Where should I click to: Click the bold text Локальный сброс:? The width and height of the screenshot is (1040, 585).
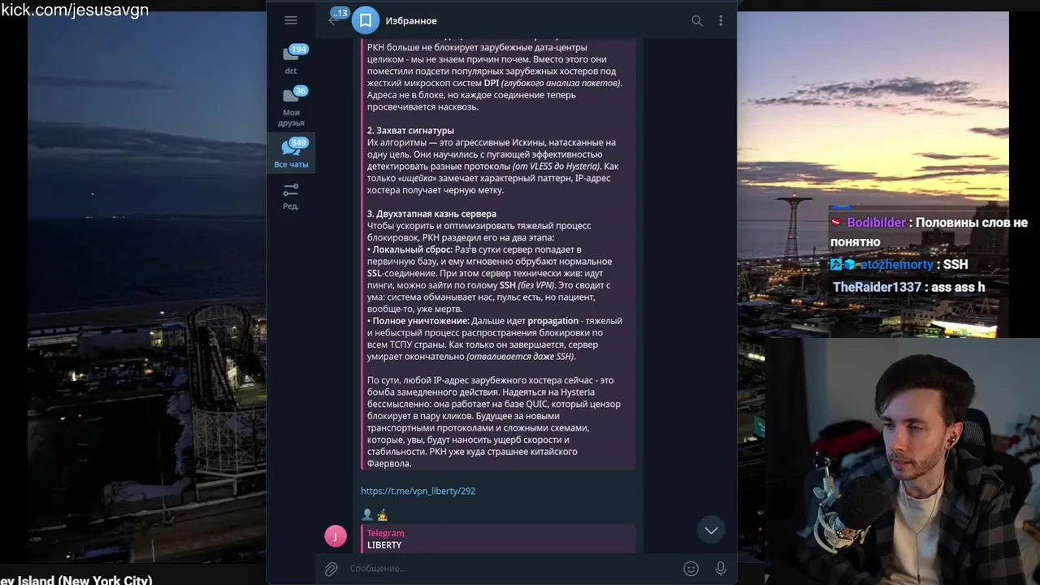[412, 249]
